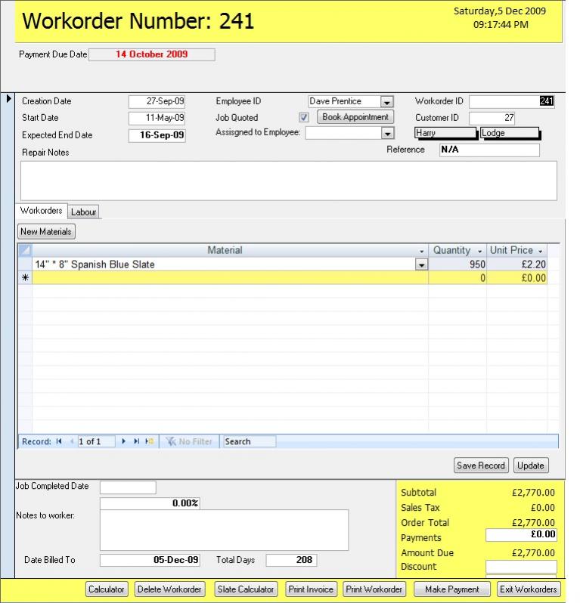Click the new row Unit Price £0.00

[x=516, y=277]
